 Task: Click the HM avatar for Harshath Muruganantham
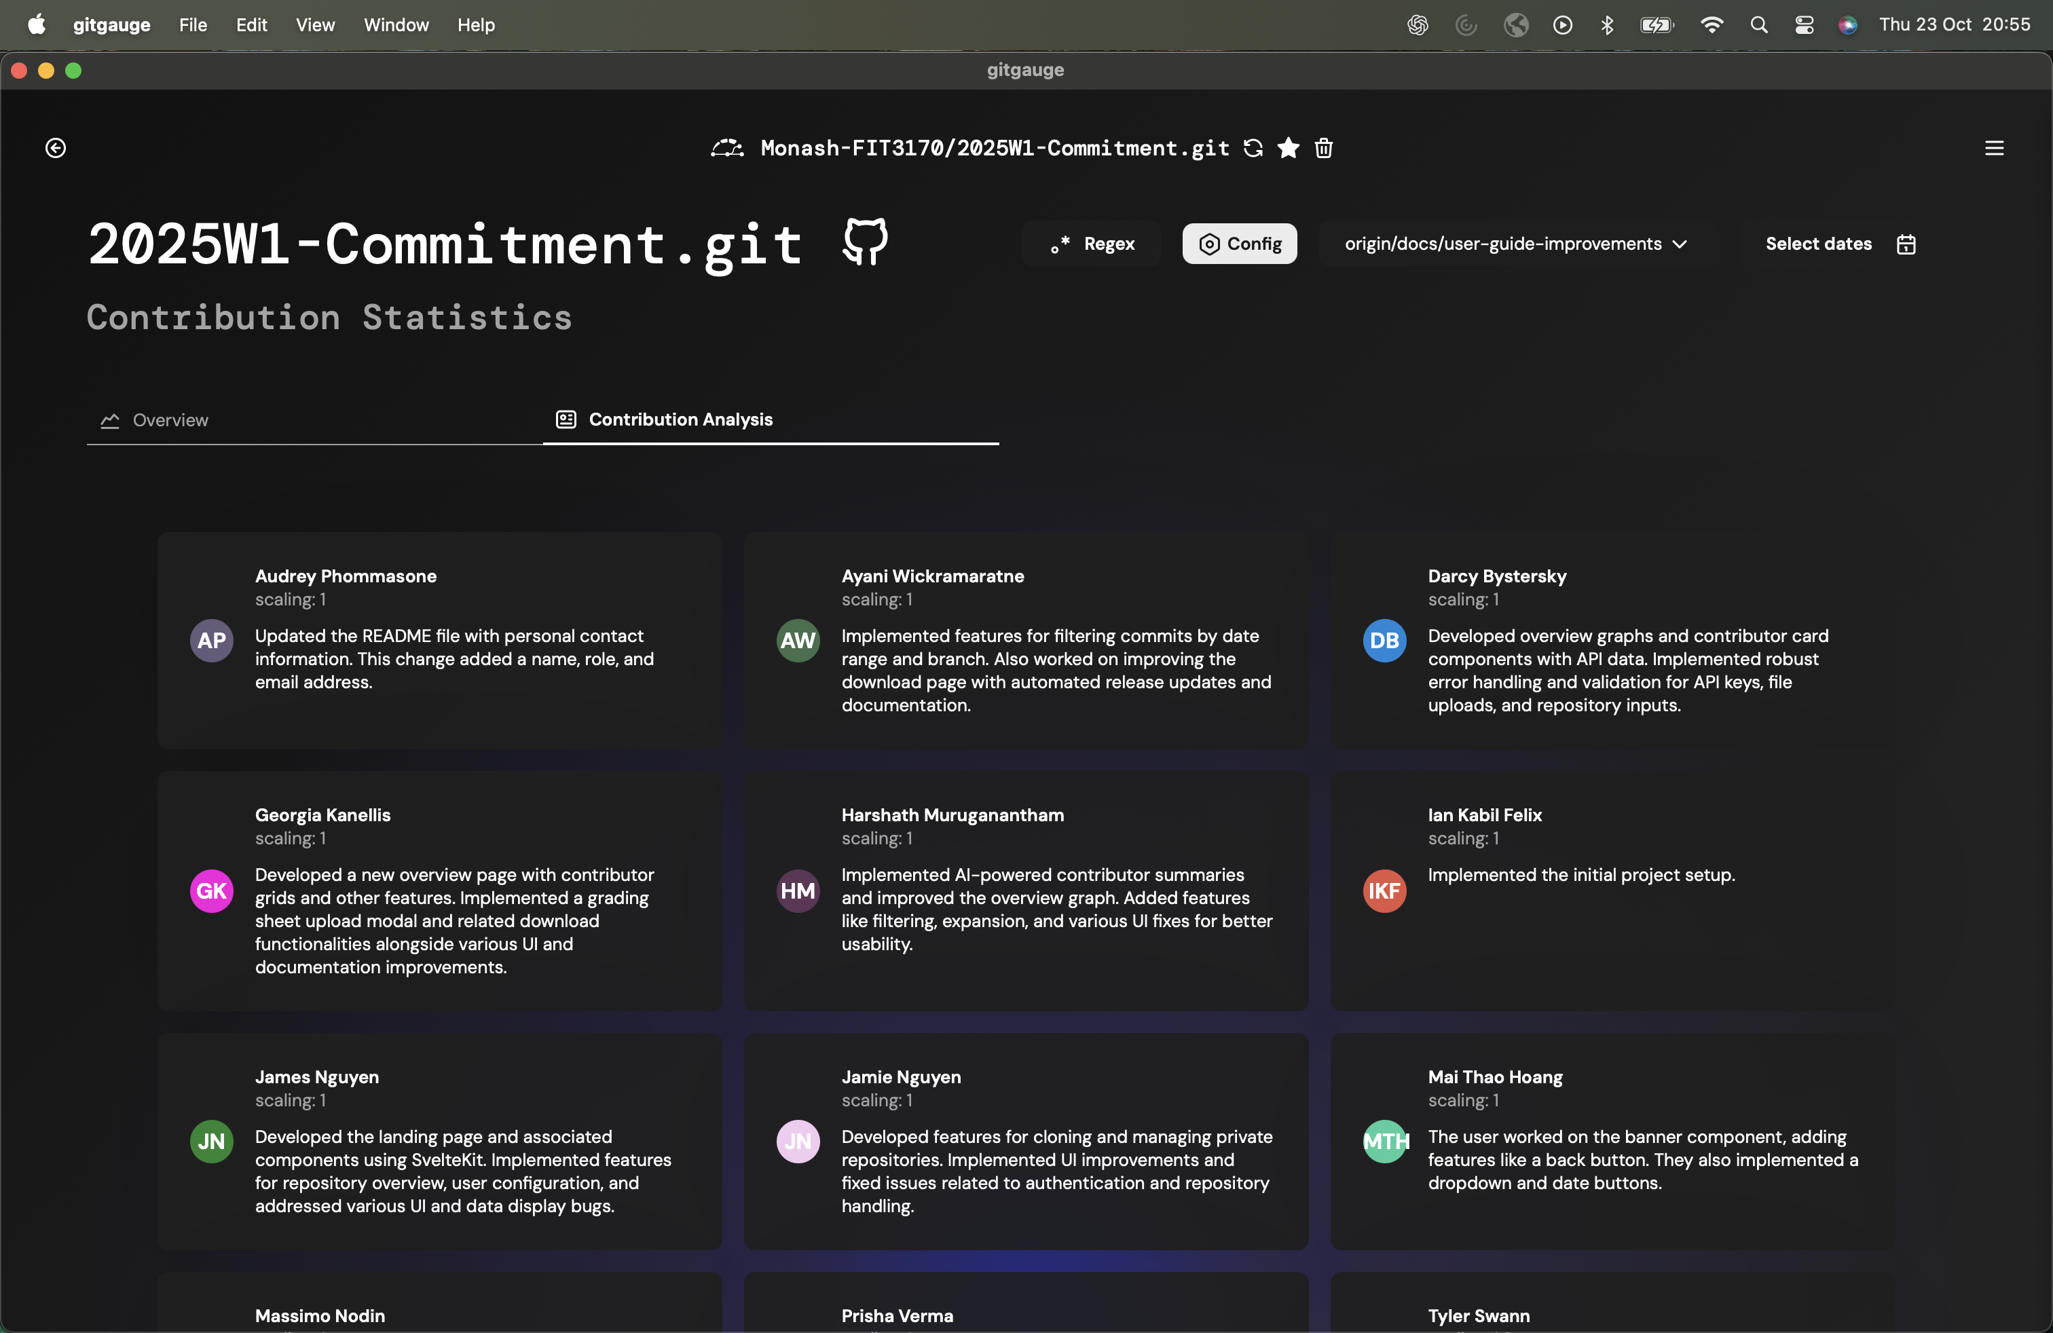pyautogui.click(x=798, y=890)
